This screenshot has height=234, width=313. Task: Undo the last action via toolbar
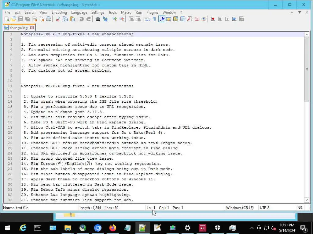81,19
